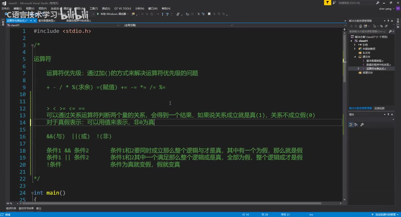The height and width of the screenshot is (217, 401).
Task: Open Solution Explorer window options dropdown
Action: [x=384, y=21]
